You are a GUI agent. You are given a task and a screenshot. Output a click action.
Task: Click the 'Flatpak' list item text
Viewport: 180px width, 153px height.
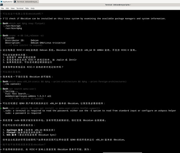point(11,132)
